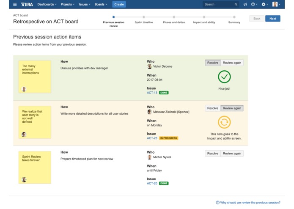Open issue link ACT-13

click(x=152, y=93)
